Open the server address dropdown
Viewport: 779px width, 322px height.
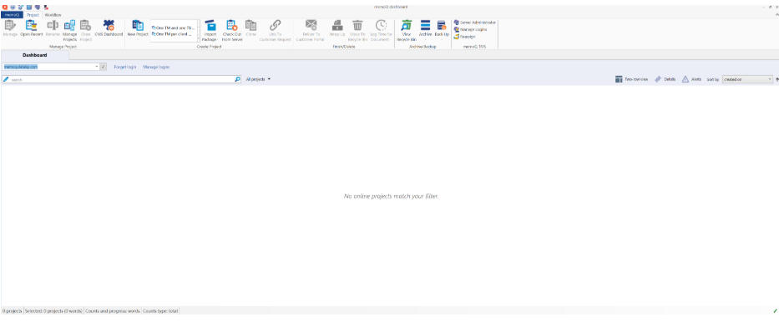click(97, 67)
